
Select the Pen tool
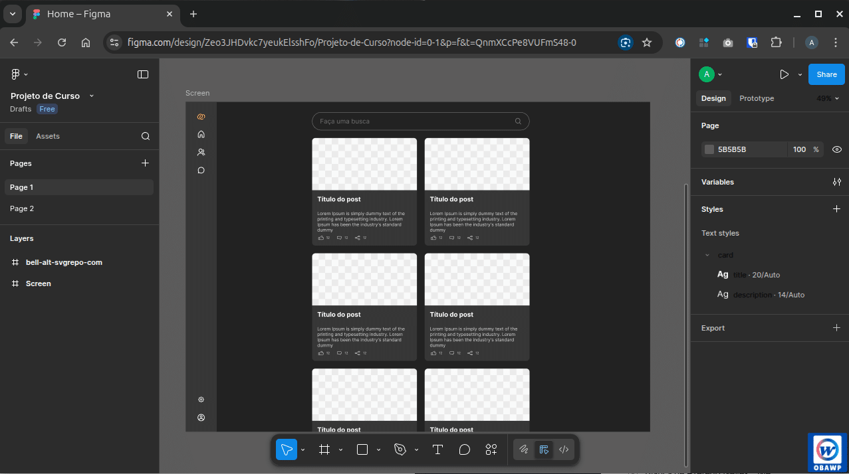[400, 449]
